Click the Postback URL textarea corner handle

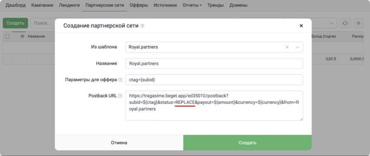[301, 119]
